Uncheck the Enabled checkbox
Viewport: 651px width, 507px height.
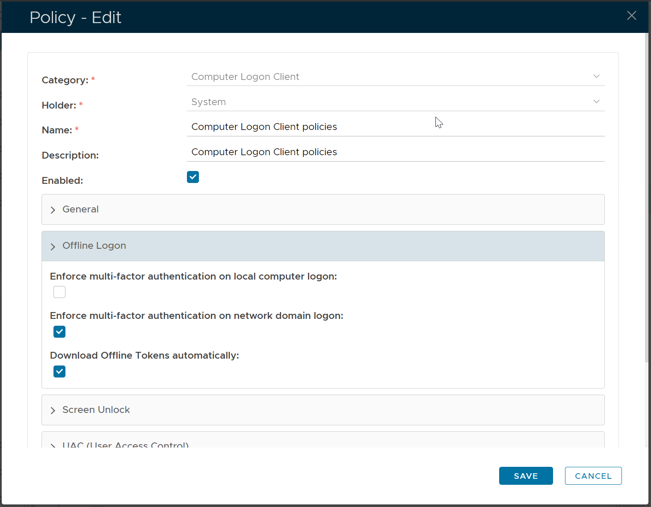coord(193,177)
